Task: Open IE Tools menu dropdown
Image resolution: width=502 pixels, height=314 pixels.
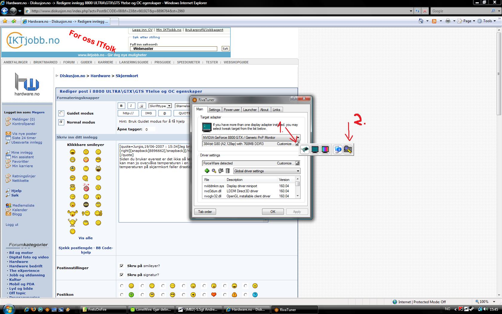Action: click(x=487, y=21)
